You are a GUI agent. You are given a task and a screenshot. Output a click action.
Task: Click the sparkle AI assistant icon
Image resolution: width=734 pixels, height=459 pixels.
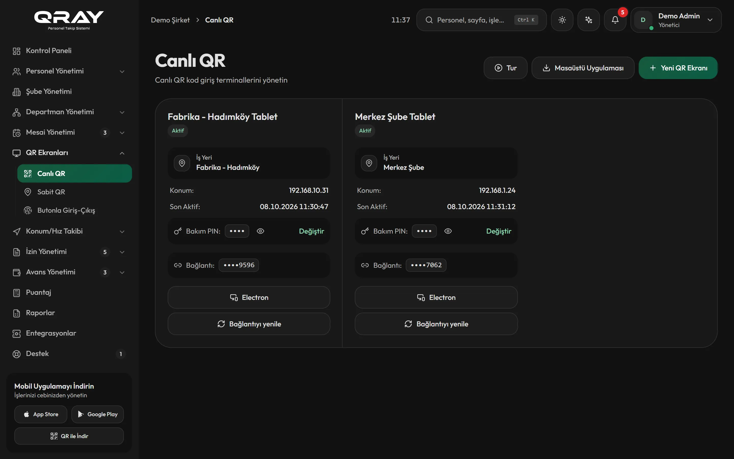(x=588, y=20)
